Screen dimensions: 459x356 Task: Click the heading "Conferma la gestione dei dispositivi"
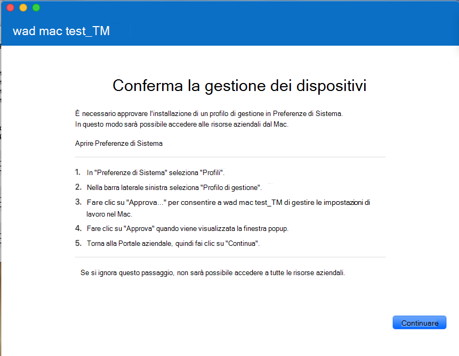[239, 86]
